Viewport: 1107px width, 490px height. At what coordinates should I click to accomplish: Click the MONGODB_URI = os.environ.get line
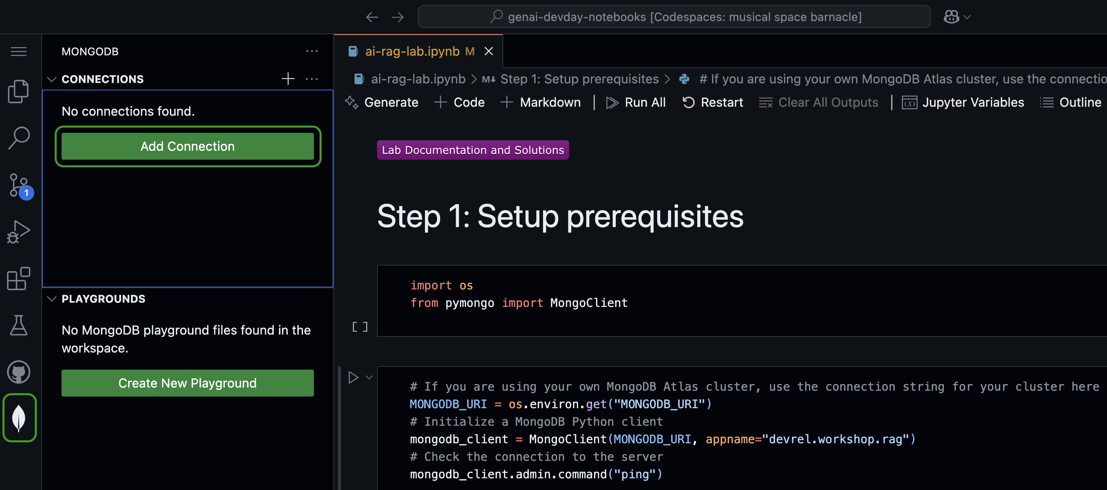[x=561, y=404]
